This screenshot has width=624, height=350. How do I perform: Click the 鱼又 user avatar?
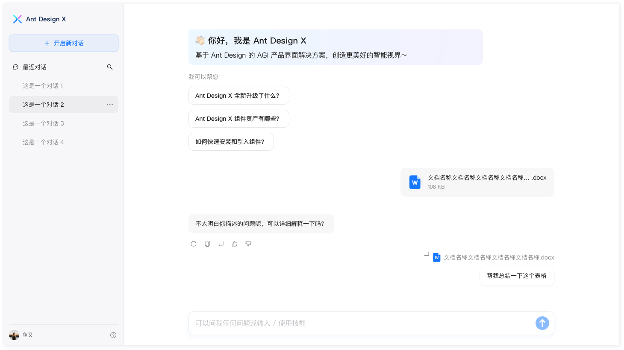(x=14, y=335)
